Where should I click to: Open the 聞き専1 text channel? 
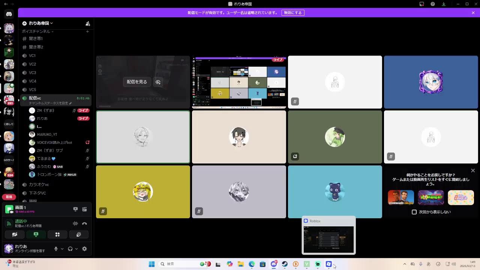coord(55,39)
